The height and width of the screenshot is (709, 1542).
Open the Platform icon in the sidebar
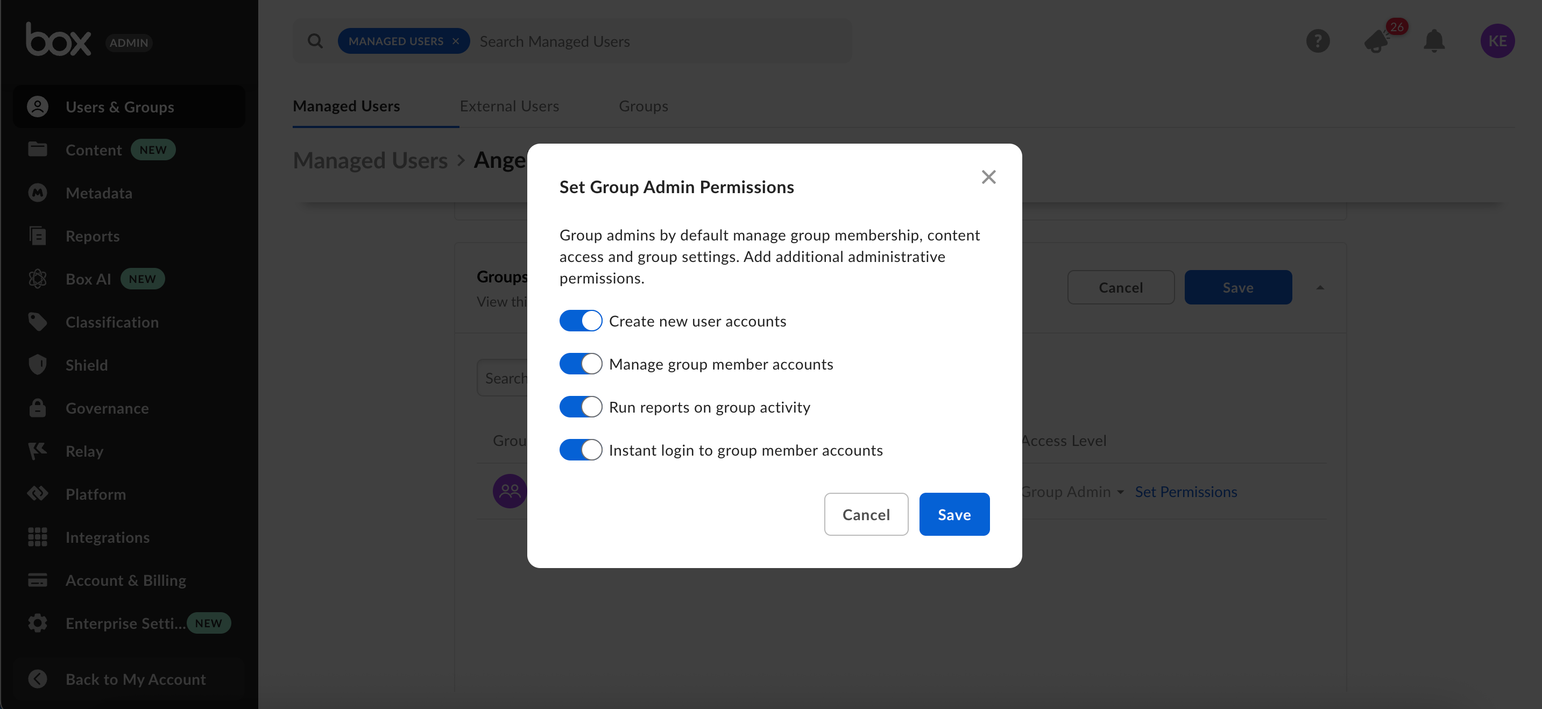tap(38, 494)
